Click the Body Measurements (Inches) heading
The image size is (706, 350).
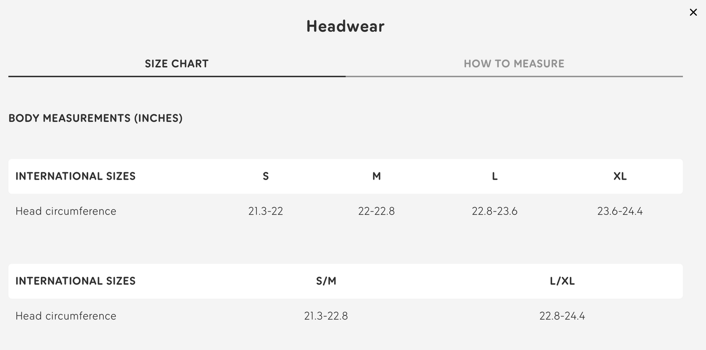click(95, 118)
